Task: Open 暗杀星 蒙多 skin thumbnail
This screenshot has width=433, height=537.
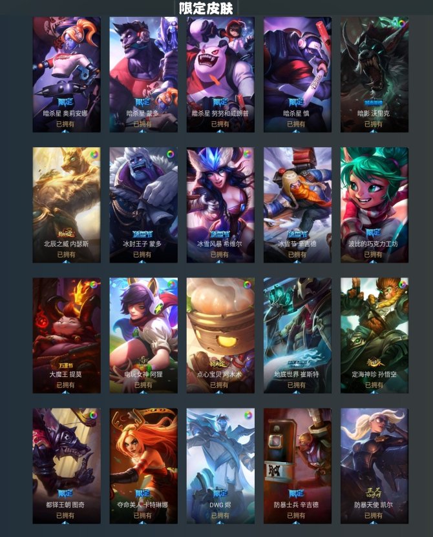Action: pos(143,74)
